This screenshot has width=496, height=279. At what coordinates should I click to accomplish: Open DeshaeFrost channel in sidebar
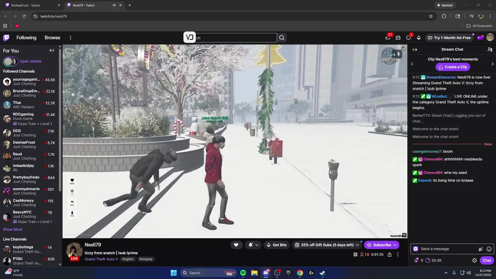point(29,145)
